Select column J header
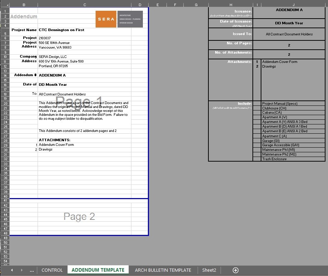This screenshot has width=328, height=276. click(x=293, y=5)
